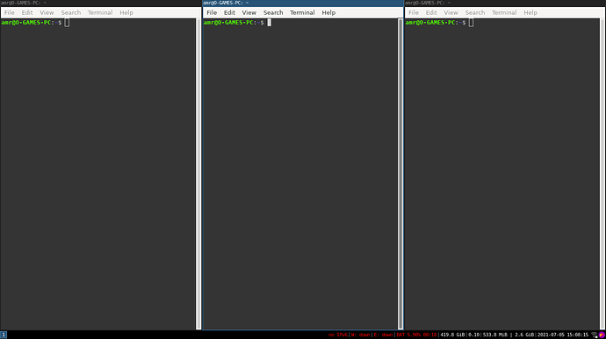Click right terminal's vertical scrollbar
This screenshot has width=606, height=339.
602,174
